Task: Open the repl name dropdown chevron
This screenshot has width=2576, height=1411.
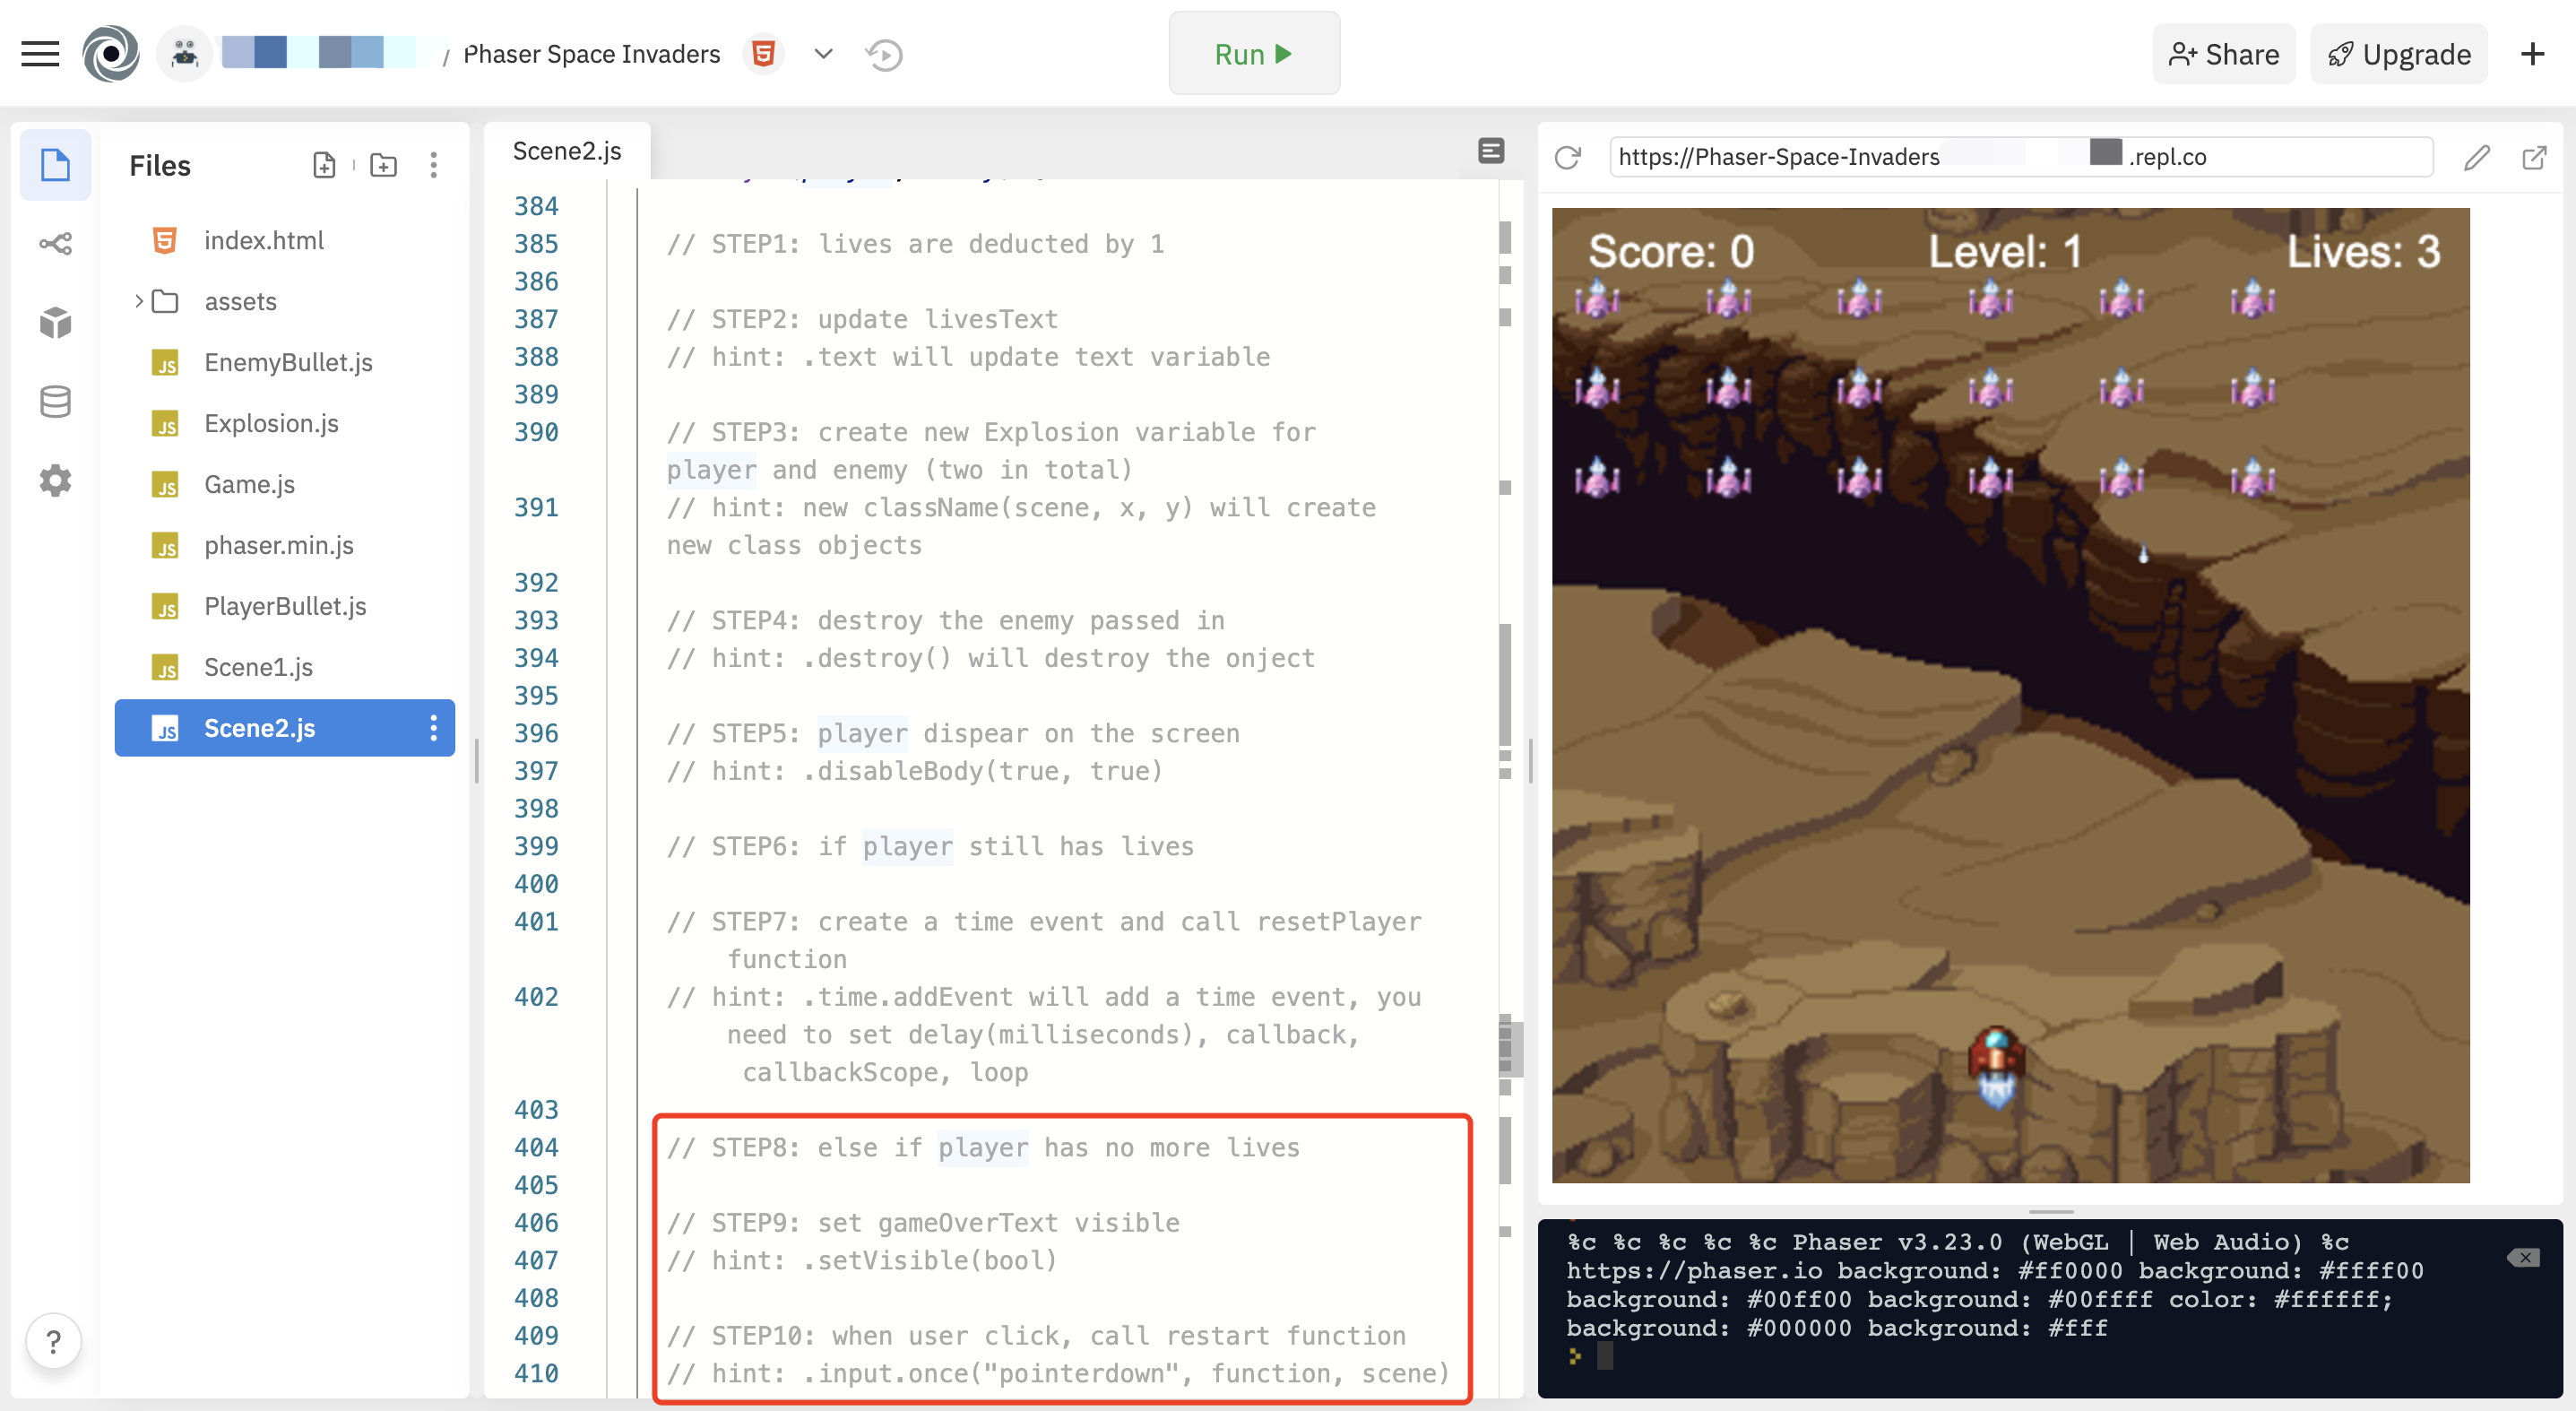Action: [x=823, y=54]
